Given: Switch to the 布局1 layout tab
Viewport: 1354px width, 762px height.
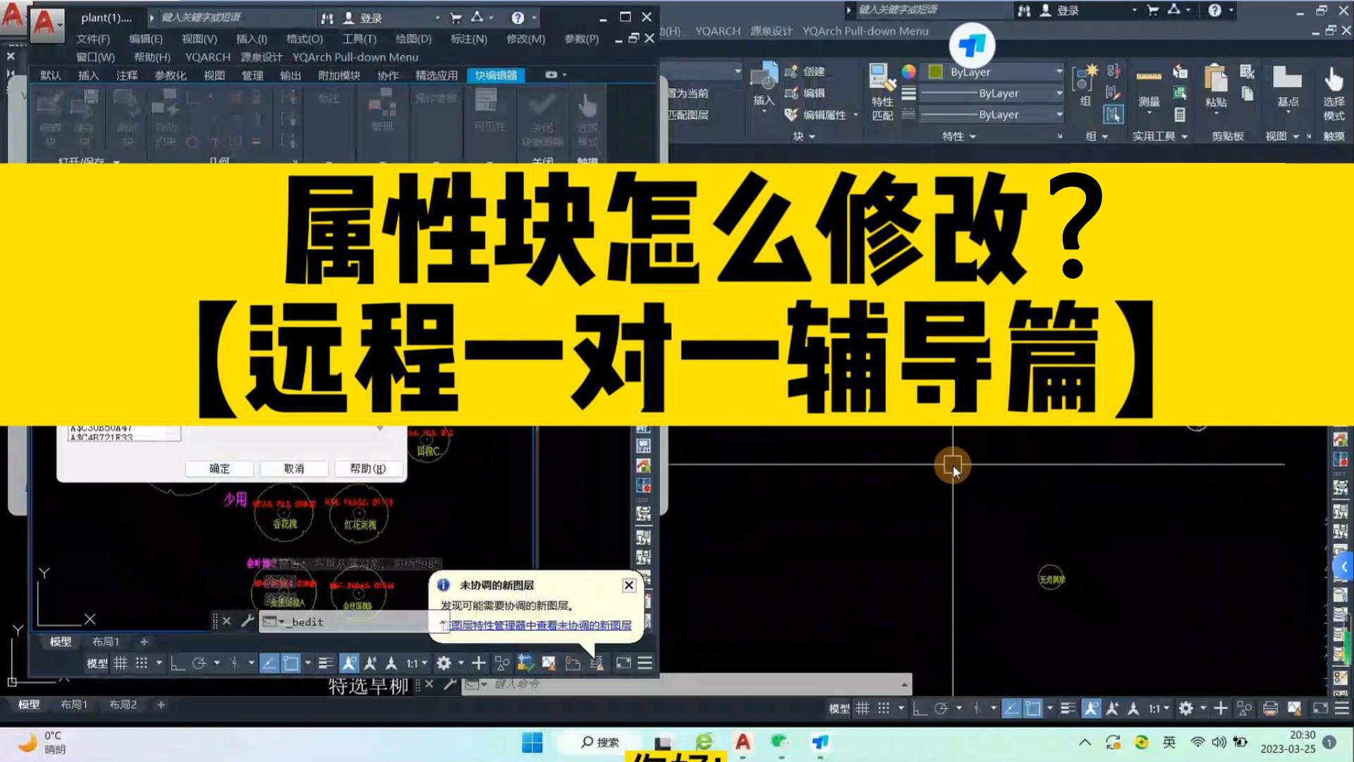Looking at the screenshot, I should pos(74,704).
